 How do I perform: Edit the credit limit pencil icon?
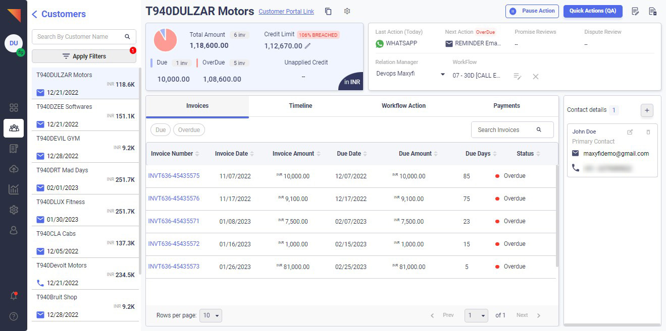pos(308,46)
